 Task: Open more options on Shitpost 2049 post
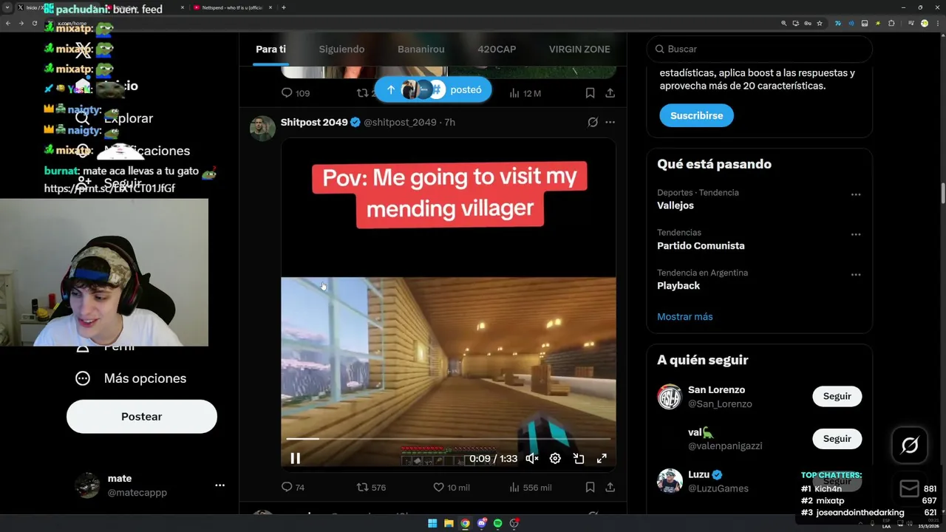[x=610, y=122]
